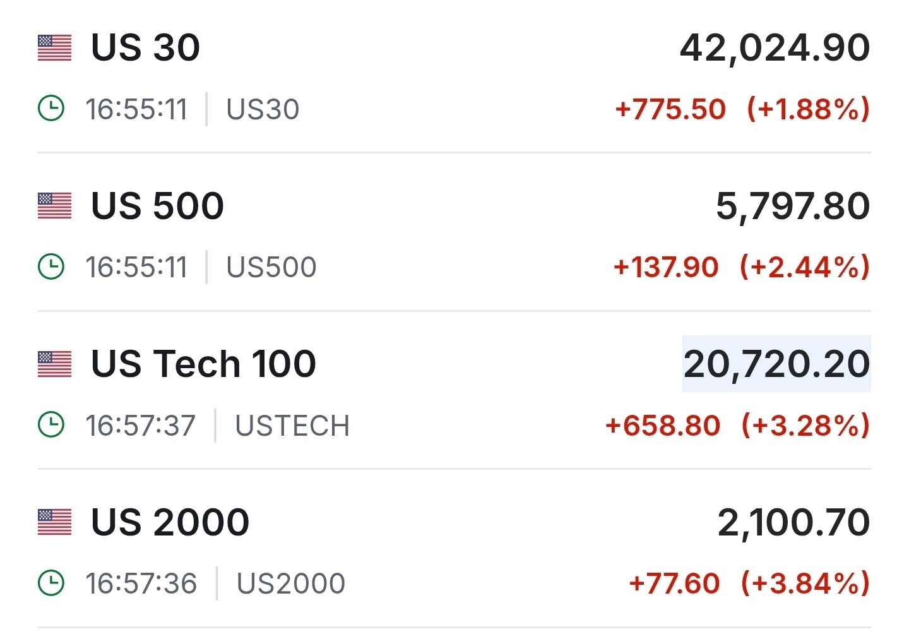Open the US 30 index name
This screenshot has height=634, width=909.
(145, 48)
